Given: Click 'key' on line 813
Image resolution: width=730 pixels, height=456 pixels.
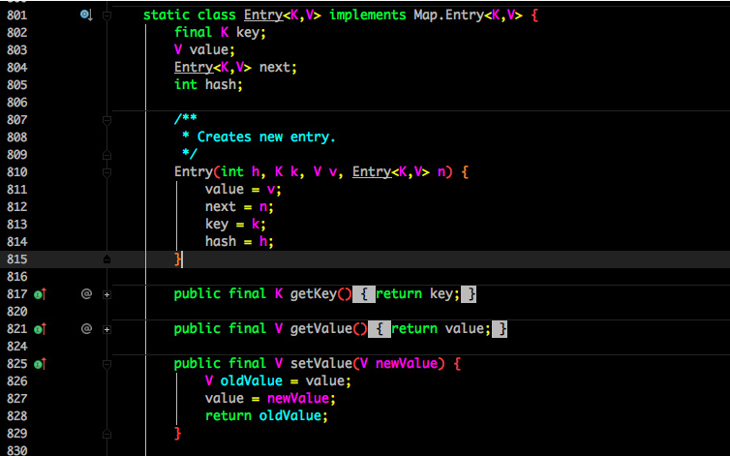Looking at the screenshot, I should [x=217, y=225].
